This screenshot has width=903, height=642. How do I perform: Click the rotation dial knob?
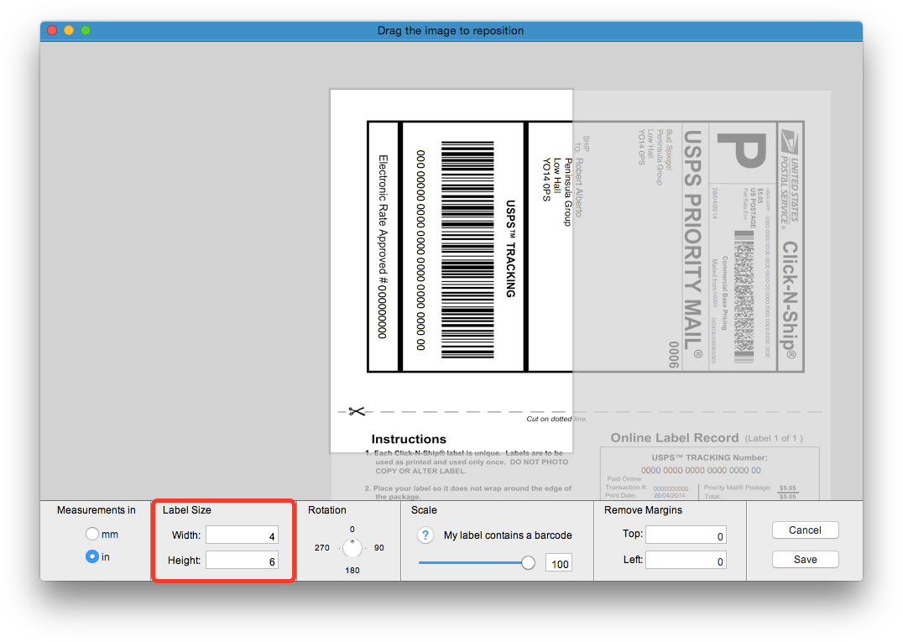pyautogui.click(x=352, y=547)
